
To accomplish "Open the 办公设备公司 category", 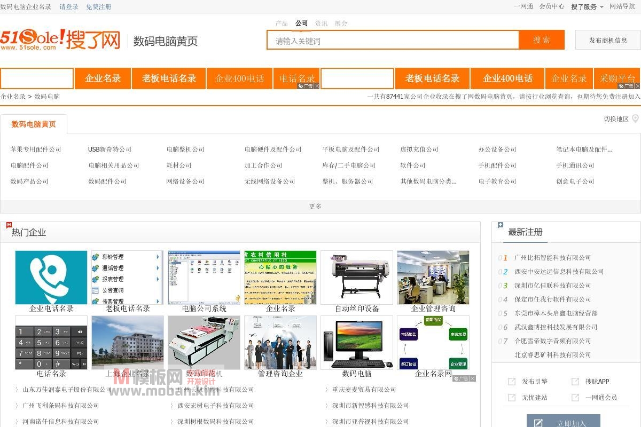I will [x=497, y=149].
